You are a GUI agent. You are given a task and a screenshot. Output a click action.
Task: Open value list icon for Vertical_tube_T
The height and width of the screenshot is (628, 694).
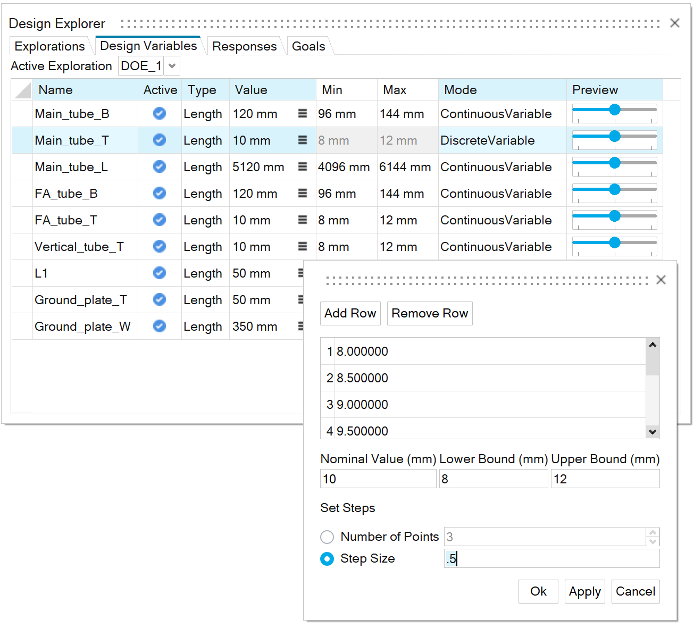click(x=302, y=246)
